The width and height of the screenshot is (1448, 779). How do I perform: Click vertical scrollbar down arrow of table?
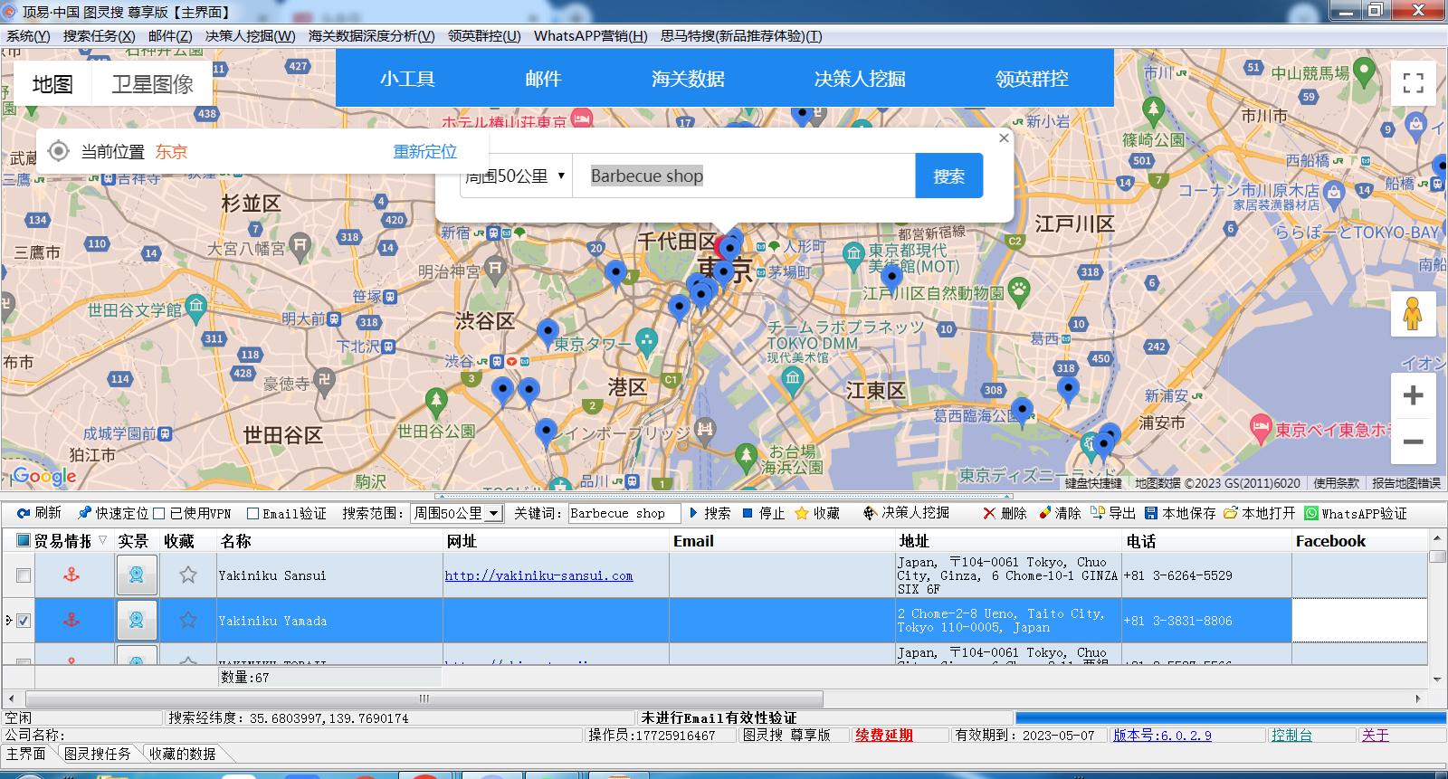click(1436, 679)
